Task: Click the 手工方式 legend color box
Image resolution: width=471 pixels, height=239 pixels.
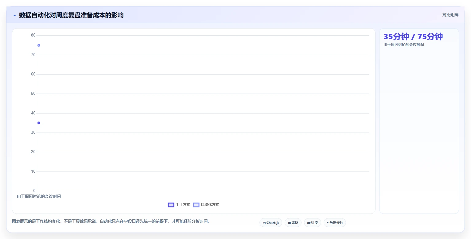Action: tap(171, 205)
